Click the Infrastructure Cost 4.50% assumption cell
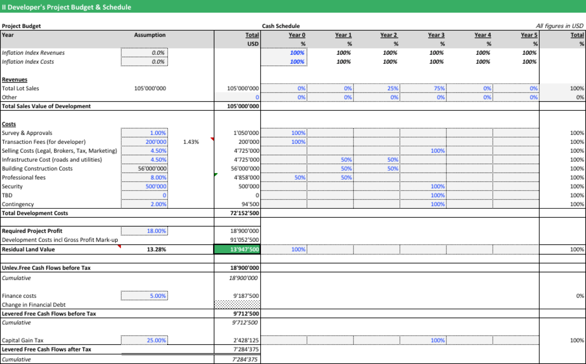586x364 pixels. pyautogui.click(x=144, y=160)
